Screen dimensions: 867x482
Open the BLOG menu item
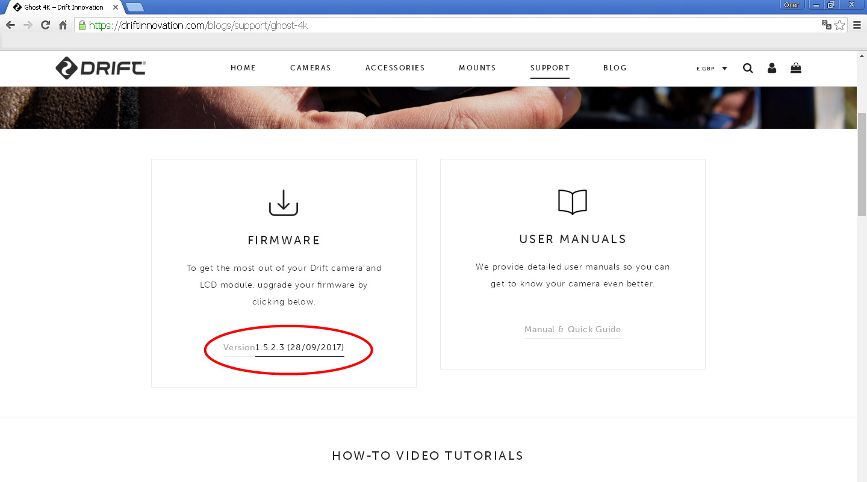point(615,68)
